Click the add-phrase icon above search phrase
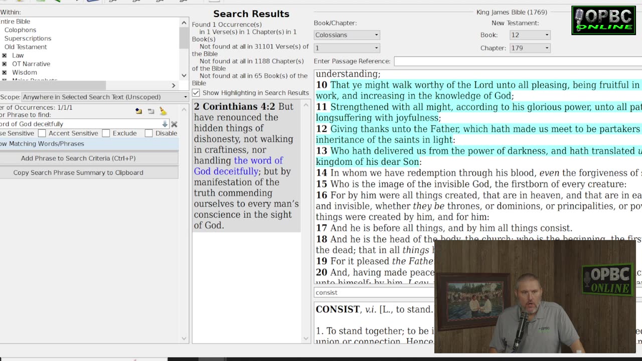 [x=139, y=111]
